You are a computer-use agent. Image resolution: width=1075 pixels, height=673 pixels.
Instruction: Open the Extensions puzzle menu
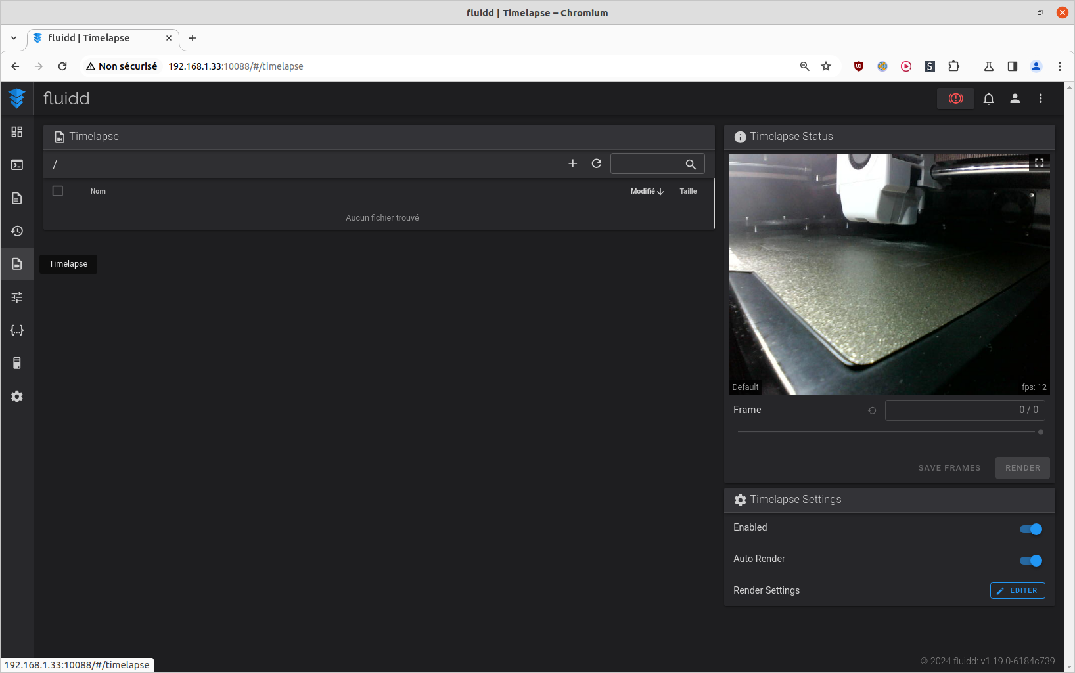point(954,66)
